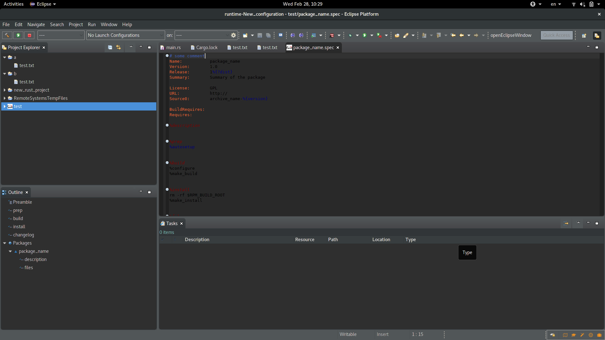Collapse all in Project Explorer
This screenshot has width=605, height=340.
110,47
